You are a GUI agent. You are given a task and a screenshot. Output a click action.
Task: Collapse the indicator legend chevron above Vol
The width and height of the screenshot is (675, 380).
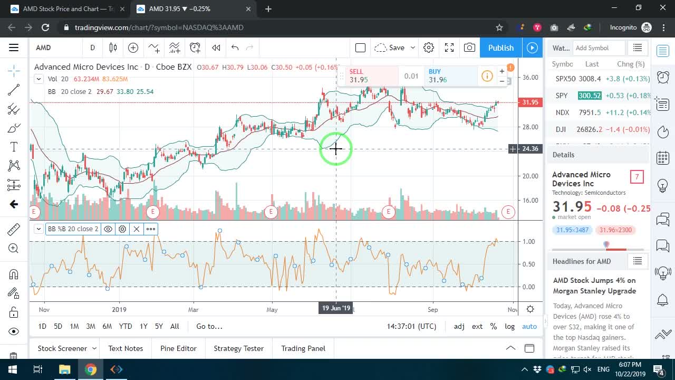pyautogui.click(x=38, y=79)
